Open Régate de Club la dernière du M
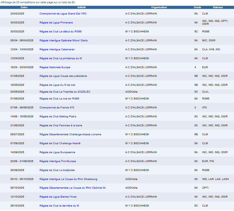234x211 pixels. [59, 206]
